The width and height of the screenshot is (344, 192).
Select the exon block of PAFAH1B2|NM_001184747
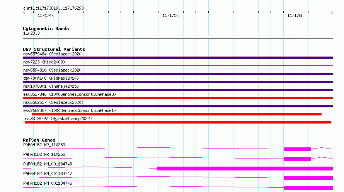pos(309,178)
